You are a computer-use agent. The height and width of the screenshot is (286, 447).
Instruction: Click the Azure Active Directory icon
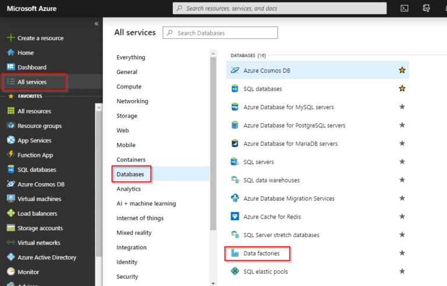point(10,258)
